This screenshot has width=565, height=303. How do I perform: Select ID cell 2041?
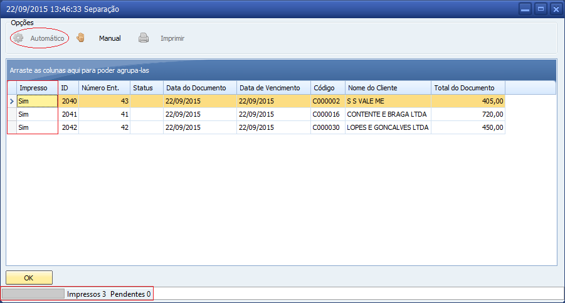68,114
